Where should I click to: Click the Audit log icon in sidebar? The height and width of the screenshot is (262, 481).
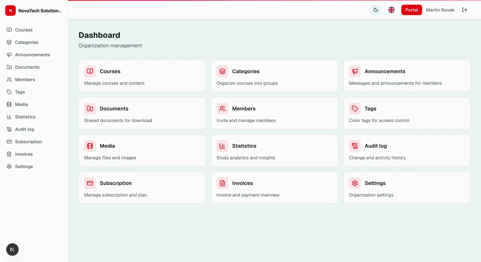(9, 129)
